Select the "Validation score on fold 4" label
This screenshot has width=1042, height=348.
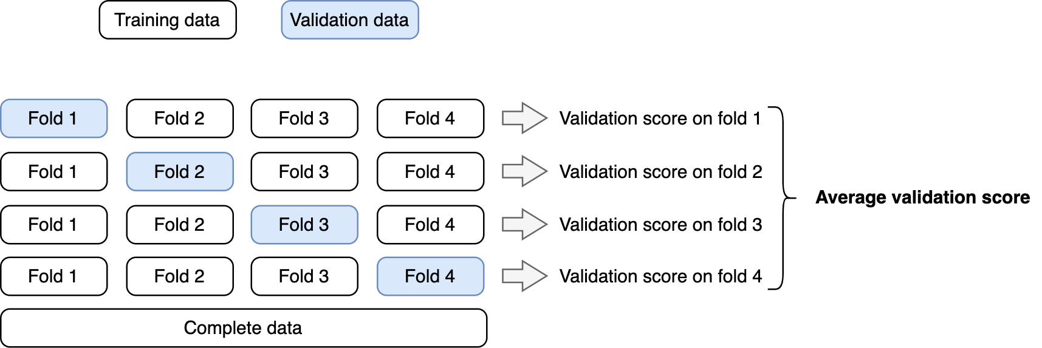point(660,276)
